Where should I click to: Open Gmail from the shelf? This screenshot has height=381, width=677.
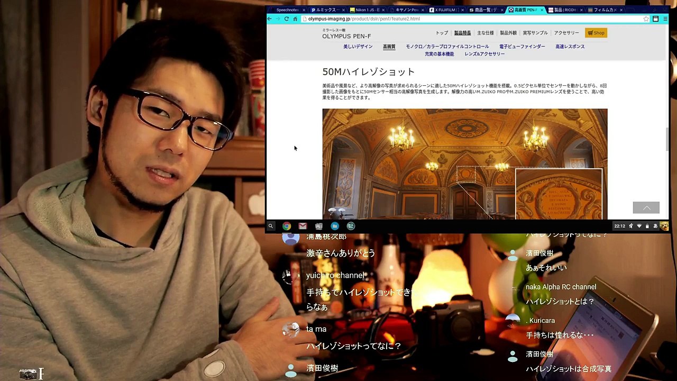point(303,226)
